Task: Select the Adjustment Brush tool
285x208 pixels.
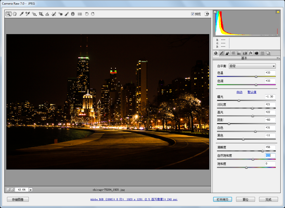Action: pos(66,14)
